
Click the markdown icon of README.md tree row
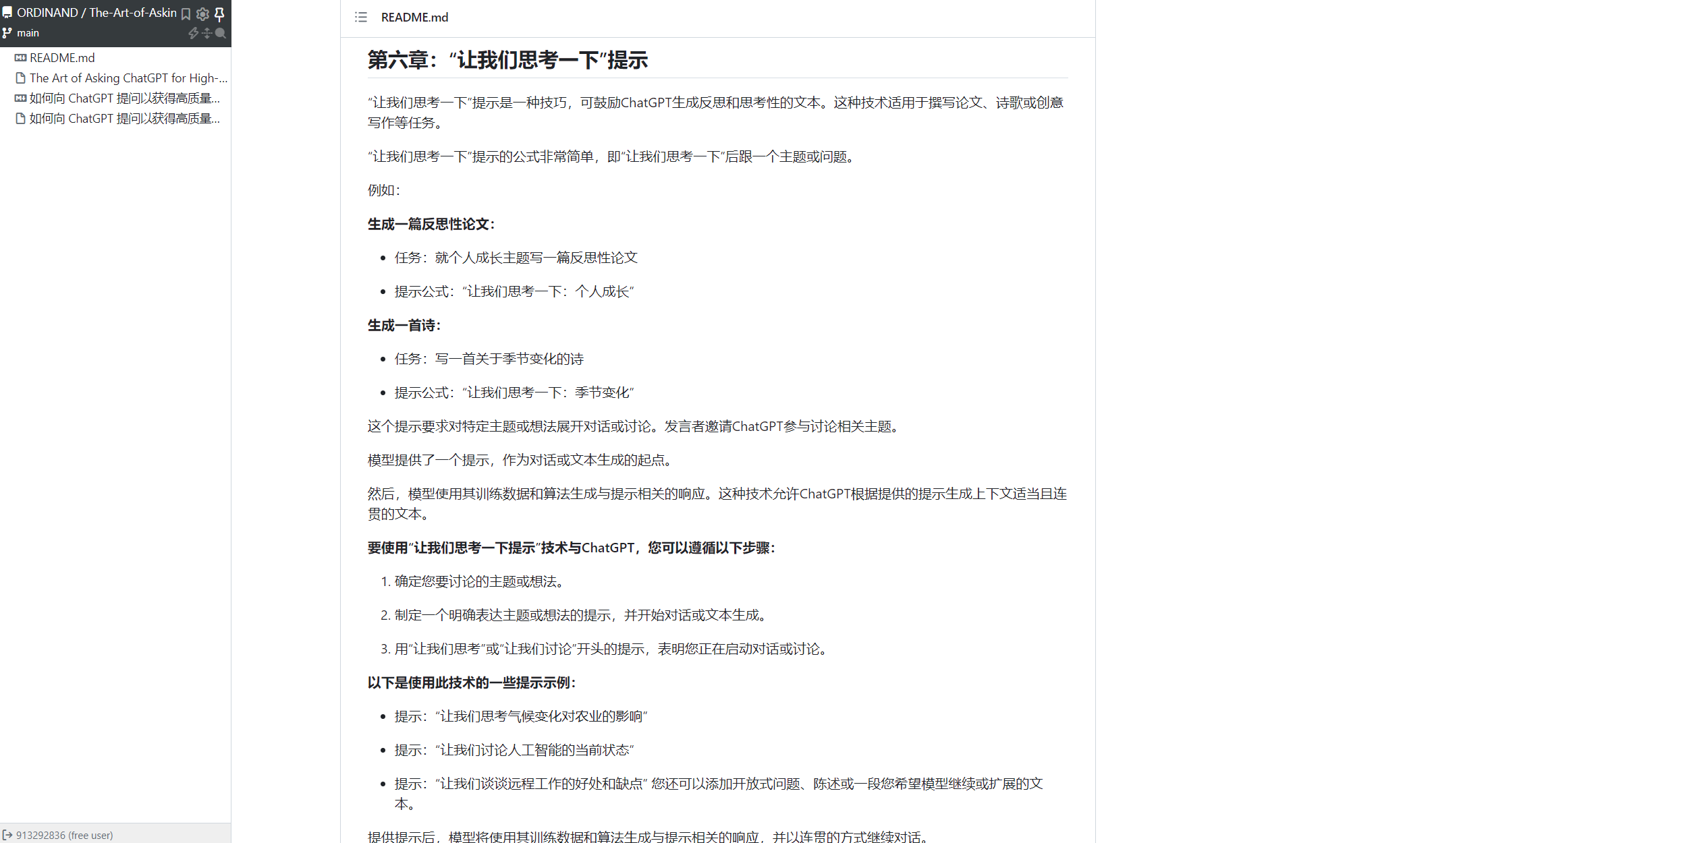pyautogui.click(x=21, y=58)
